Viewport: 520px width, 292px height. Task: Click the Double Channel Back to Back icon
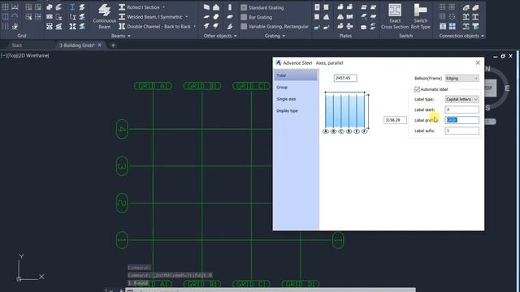click(122, 27)
